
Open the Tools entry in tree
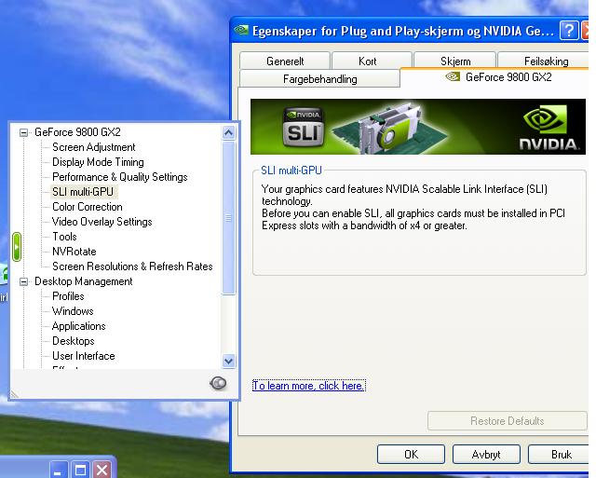click(64, 237)
